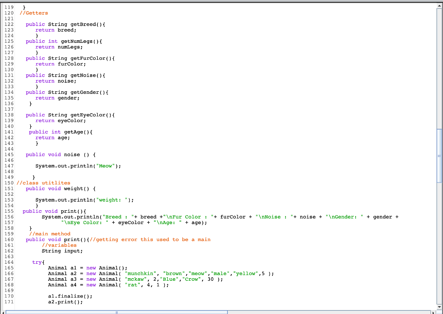Screen dimensions: 443x314
Task: Click 'public void weight()' declaration
Action: [58, 188]
